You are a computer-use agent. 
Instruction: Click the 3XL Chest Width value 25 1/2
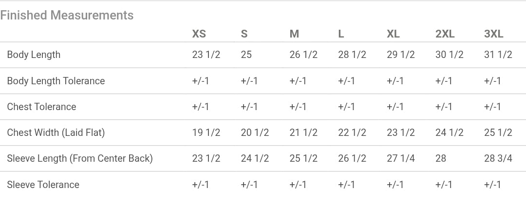[x=498, y=132]
